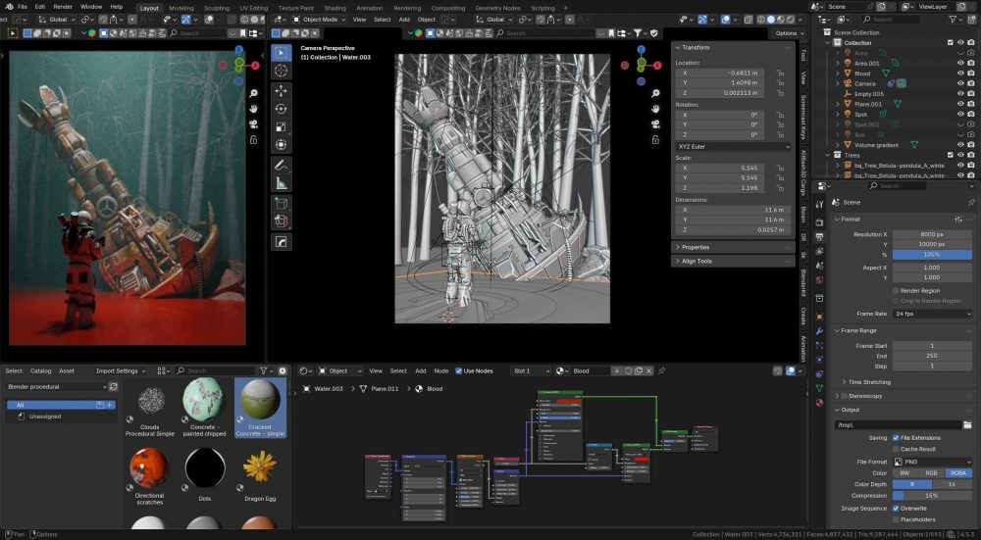This screenshot has width=981, height=540.
Task: Select the Scale tool in the viewport toolbar
Action: (281, 126)
